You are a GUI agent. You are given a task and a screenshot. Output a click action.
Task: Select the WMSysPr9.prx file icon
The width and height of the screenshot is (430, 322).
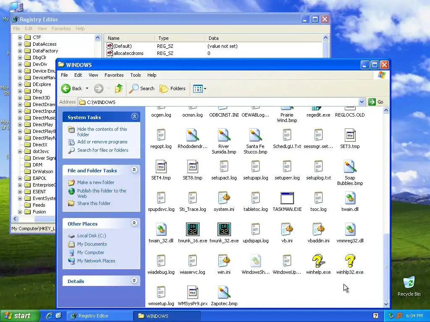click(x=192, y=292)
